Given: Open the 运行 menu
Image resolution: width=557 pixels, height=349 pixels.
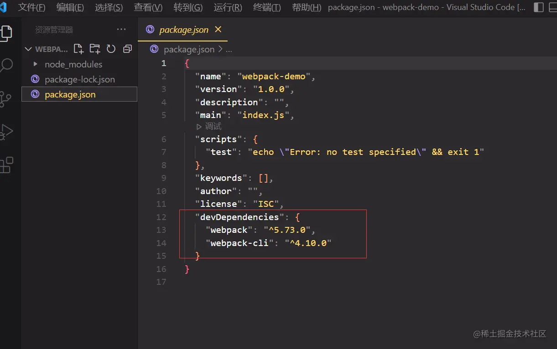Looking at the screenshot, I should coord(227,7).
